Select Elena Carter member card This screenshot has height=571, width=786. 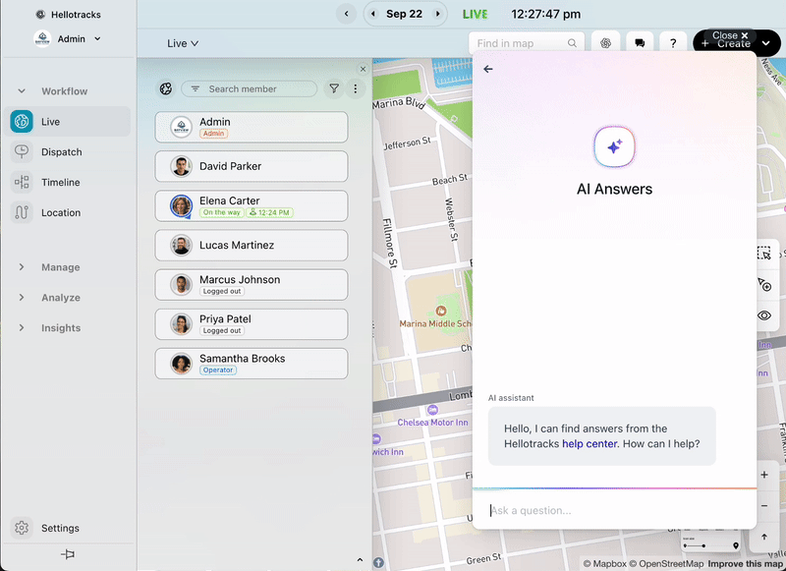(x=252, y=205)
